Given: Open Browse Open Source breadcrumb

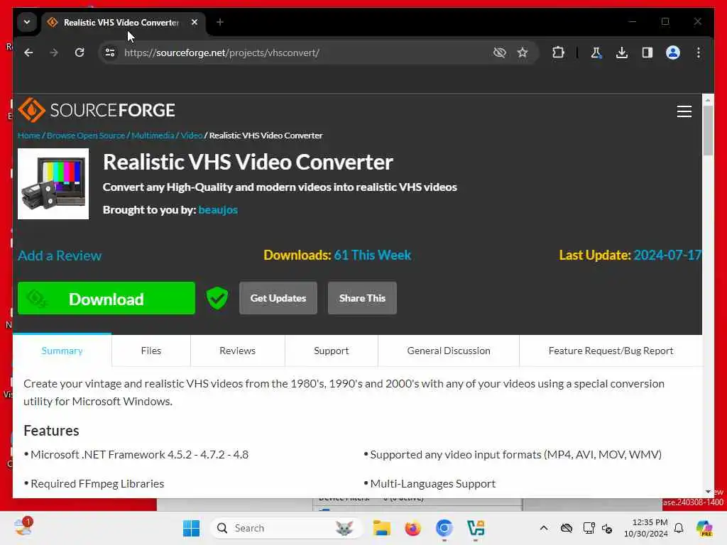Looking at the screenshot, I should click(86, 136).
